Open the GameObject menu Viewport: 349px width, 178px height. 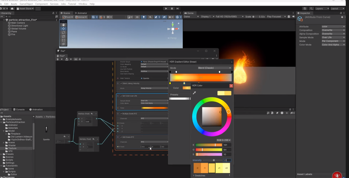click(x=26, y=4)
